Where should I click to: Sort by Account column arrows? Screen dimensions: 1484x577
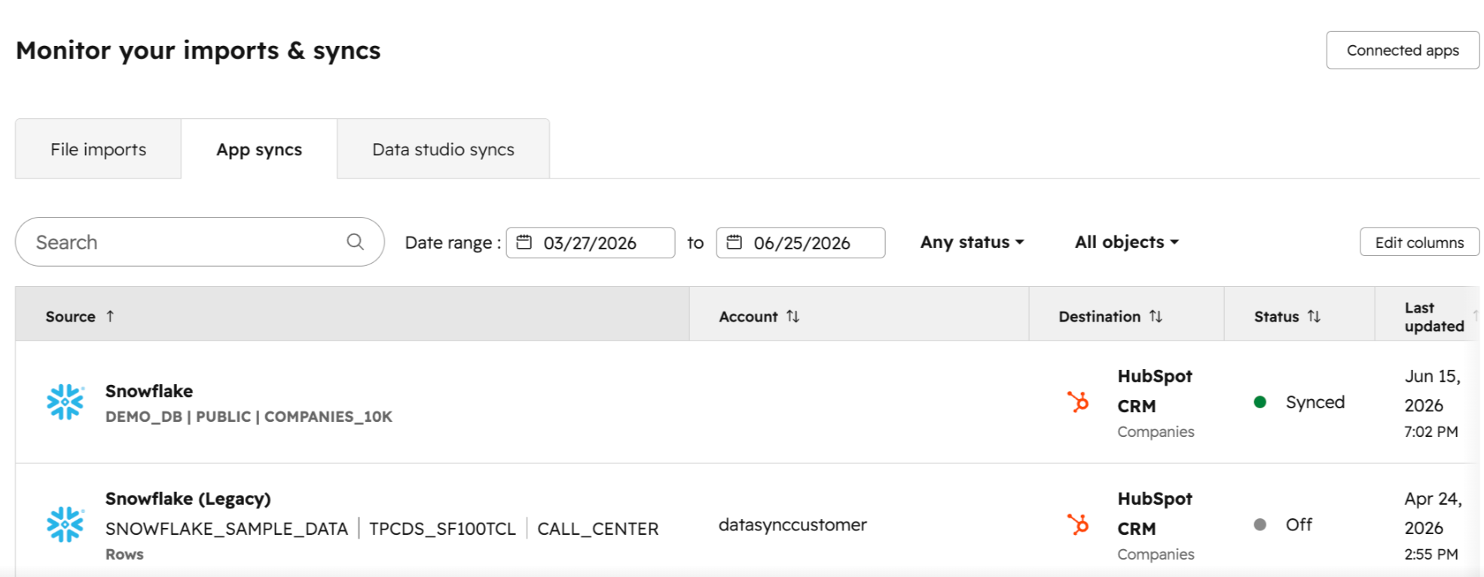tap(792, 316)
